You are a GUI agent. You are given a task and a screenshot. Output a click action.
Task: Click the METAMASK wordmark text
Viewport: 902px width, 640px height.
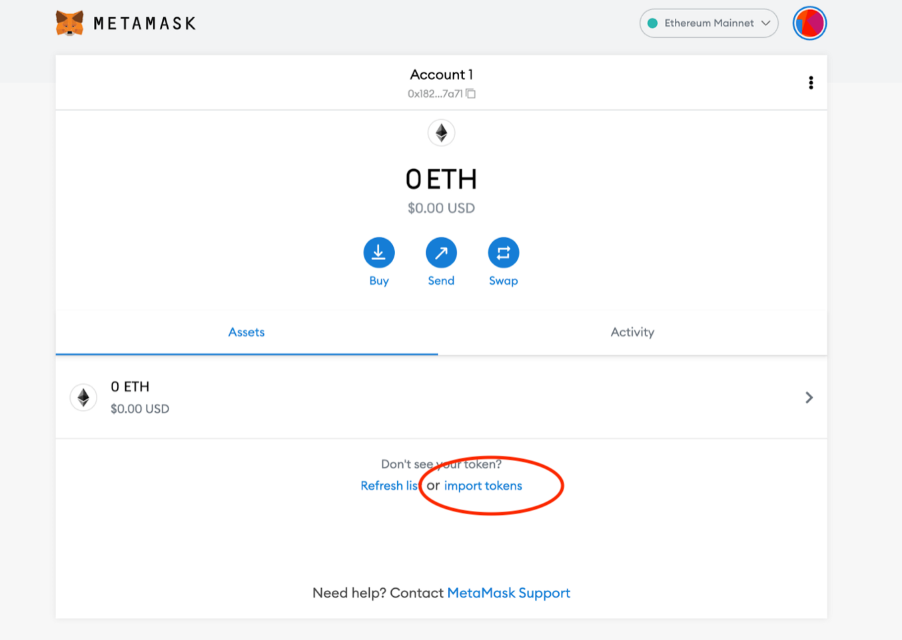(x=145, y=24)
